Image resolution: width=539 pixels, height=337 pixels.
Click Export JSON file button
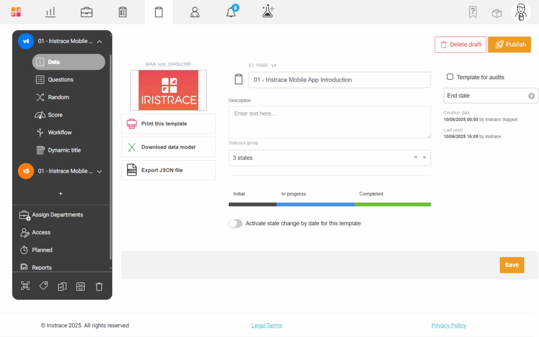point(168,170)
